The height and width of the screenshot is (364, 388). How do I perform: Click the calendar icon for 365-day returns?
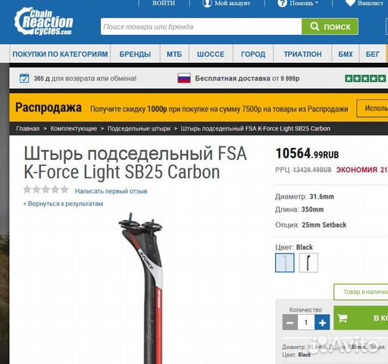pyautogui.click(x=24, y=78)
